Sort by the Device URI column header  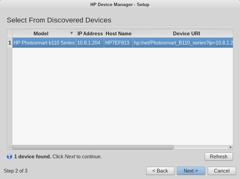(x=183, y=34)
